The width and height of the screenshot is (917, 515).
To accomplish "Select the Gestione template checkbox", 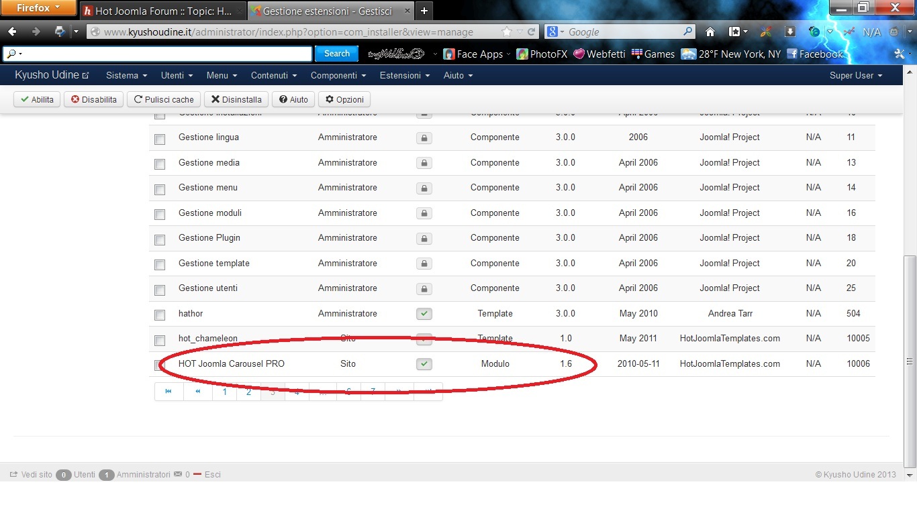I will (x=160, y=265).
